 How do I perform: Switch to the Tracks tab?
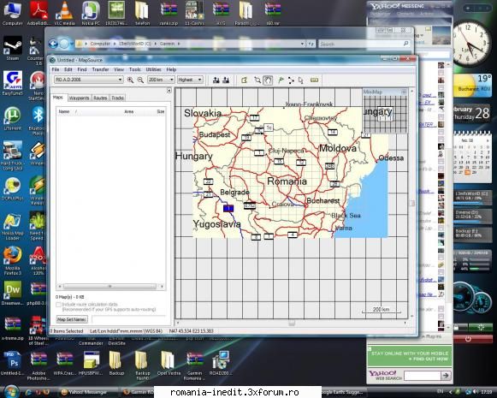[x=117, y=98]
